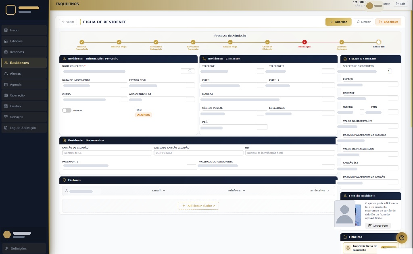Click the Gestão grid icon
This screenshot has width=413, height=254.
point(6,106)
